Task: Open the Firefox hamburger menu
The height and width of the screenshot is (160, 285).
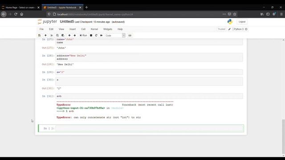Action: coord(281,14)
